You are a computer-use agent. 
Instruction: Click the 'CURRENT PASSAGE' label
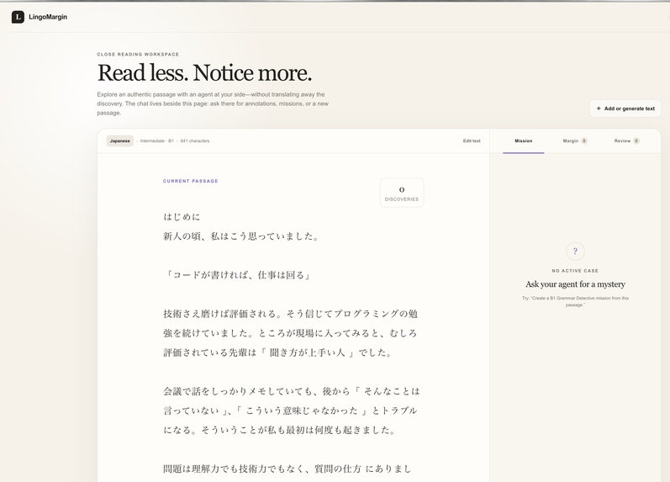point(191,181)
